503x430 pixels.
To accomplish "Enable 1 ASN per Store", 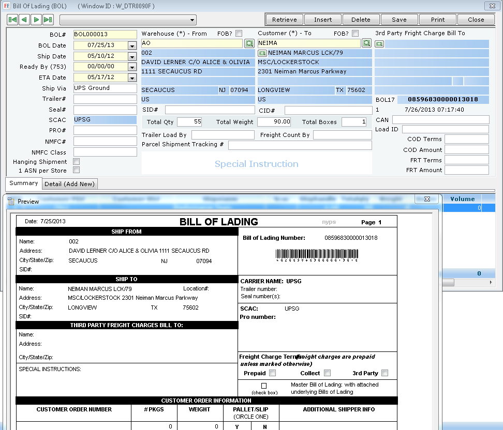I will pyautogui.click(x=76, y=170).
